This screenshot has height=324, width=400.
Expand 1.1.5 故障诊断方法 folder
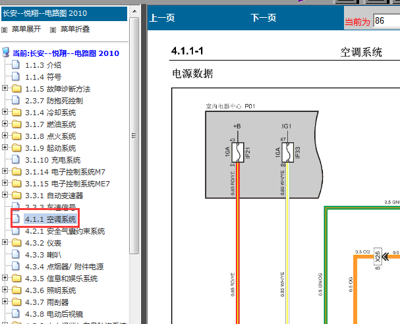click(5, 88)
